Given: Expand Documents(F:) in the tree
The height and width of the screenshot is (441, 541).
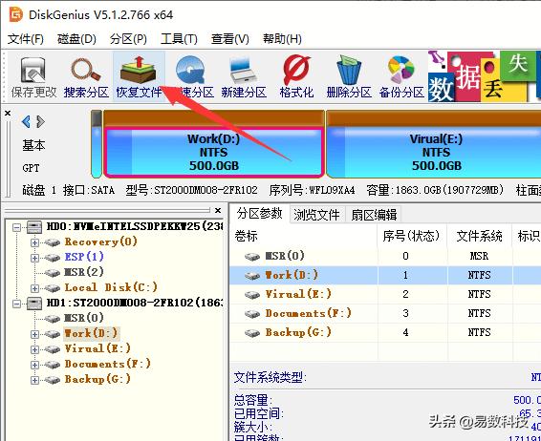Looking at the screenshot, I should click(34, 365).
